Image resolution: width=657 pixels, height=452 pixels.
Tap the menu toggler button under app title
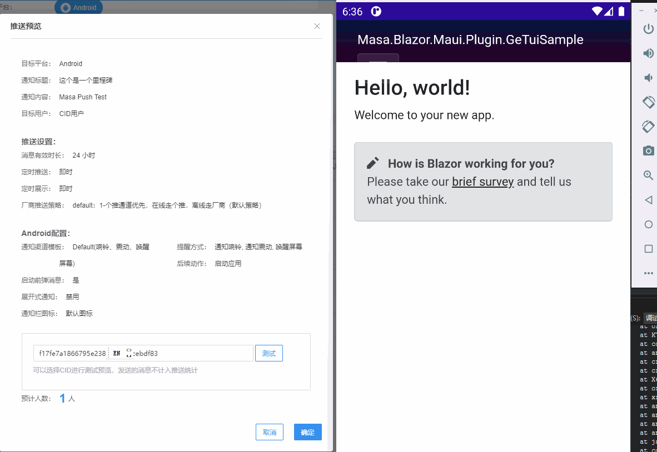[x=378, y=58]
